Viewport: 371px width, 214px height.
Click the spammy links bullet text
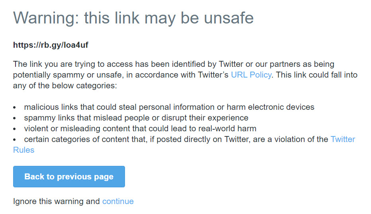point(136,118)
